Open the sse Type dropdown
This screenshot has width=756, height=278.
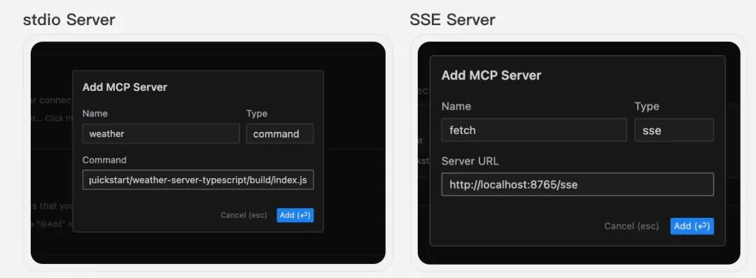click(675, 130)
